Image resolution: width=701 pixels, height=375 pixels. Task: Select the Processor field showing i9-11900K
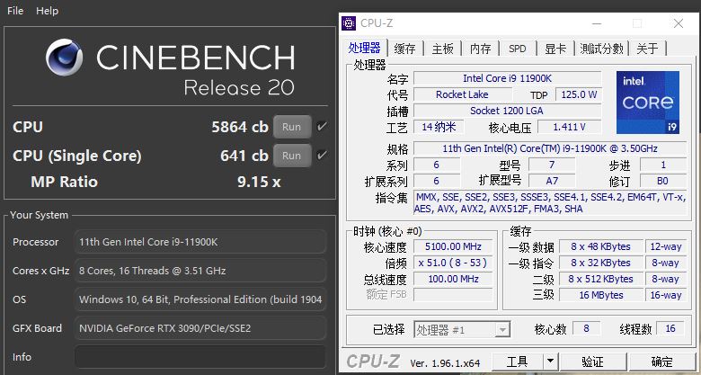200,242
